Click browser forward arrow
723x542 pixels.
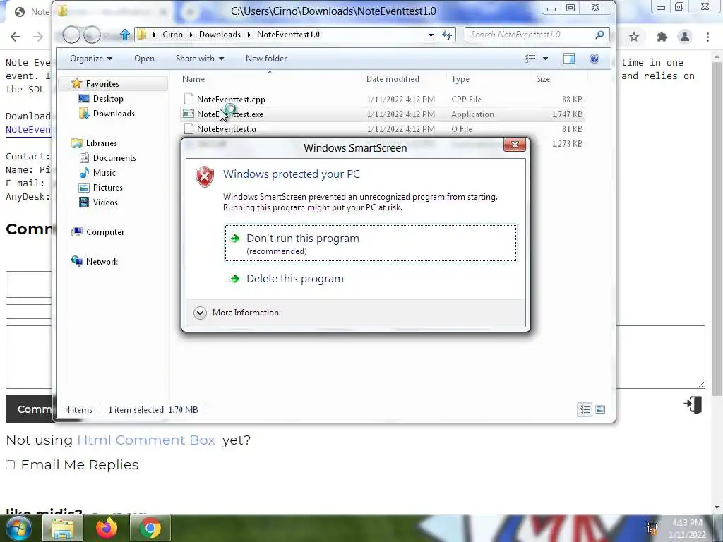pyautogui.click(x=38, y=37)
